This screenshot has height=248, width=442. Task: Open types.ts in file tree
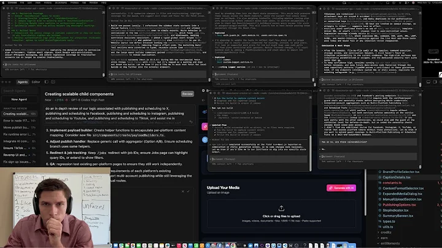coord(389,221)
